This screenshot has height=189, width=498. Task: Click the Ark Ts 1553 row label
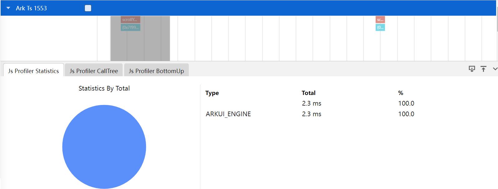[31, 8]
